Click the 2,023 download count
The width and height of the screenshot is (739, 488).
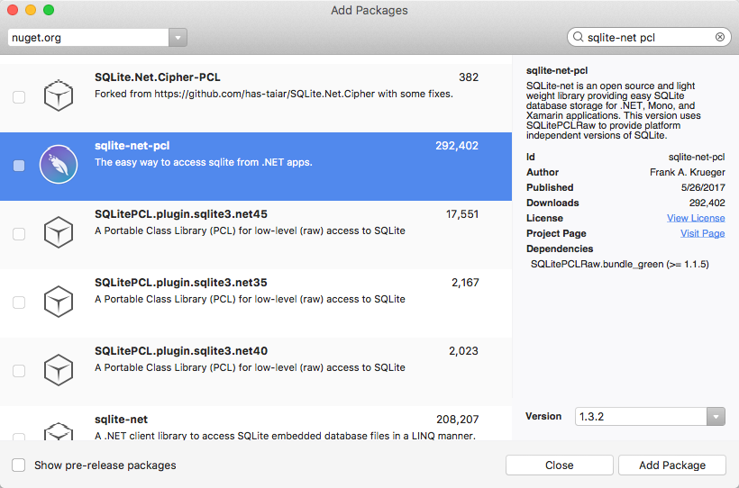463,351
